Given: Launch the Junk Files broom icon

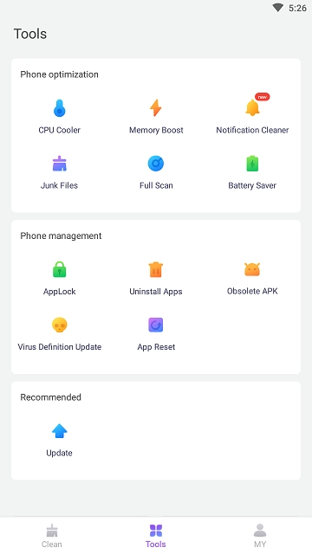Looking at the screenshot, I should click(x=60, y=164).
